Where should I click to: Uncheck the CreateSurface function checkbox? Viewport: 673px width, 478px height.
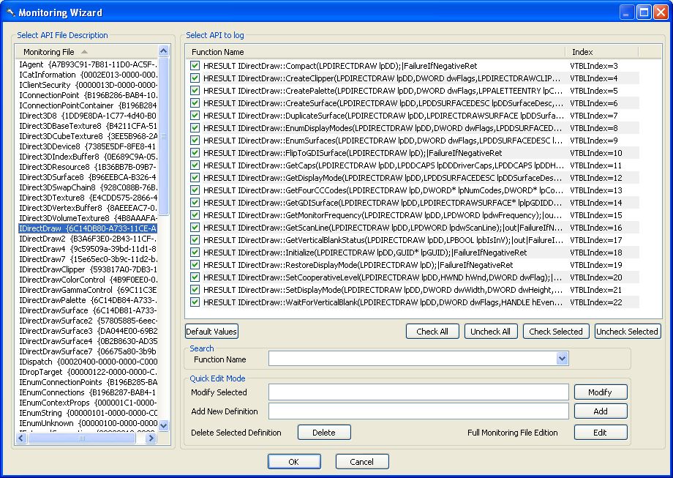195,103
